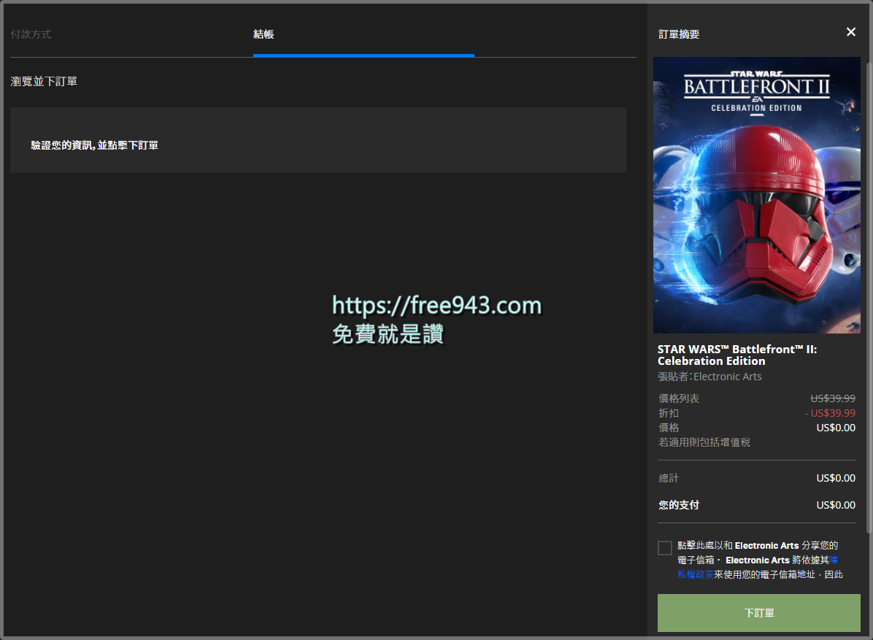873x640 pixels.
Task: Enable the email sharing checkbox for Electronic Arts
Action: coord(664,547)
